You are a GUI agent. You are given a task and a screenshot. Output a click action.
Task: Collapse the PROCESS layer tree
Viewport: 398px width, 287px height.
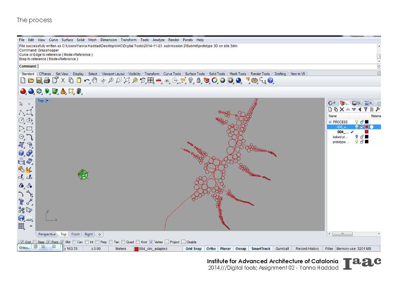(330, 122)
